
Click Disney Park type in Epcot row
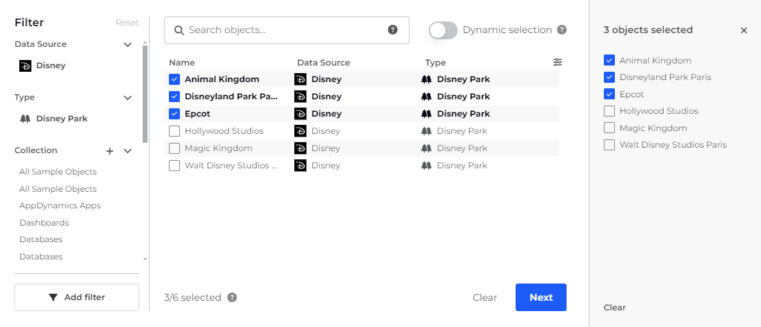(x=463, y=114)
